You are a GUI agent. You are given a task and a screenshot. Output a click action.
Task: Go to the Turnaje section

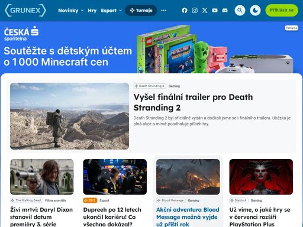point(141,10)
